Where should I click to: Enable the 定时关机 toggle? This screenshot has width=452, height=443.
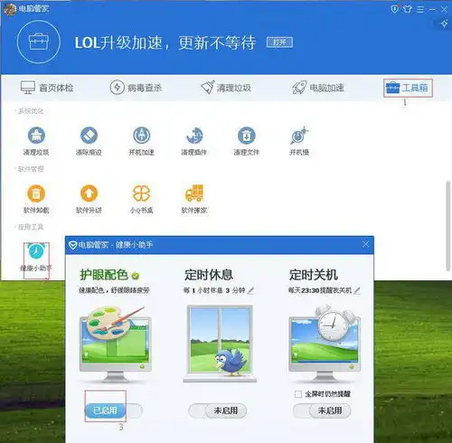[322, 410]
